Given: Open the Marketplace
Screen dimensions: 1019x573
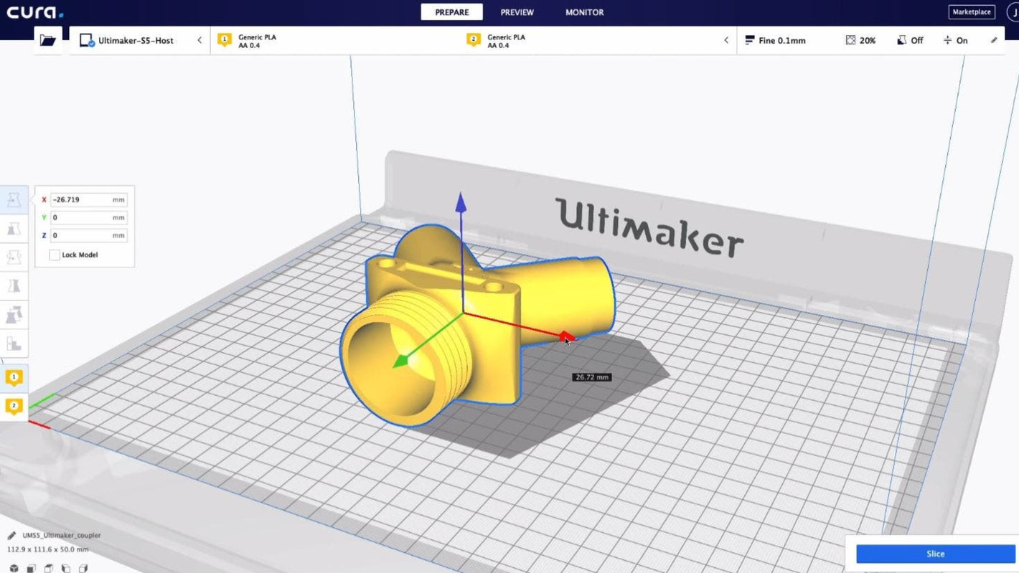Looking at the screenshot, I should (971, 11).
